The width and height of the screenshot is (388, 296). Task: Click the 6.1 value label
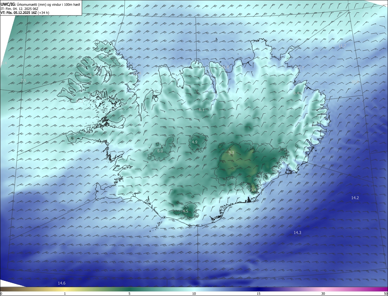coord(202,110)
